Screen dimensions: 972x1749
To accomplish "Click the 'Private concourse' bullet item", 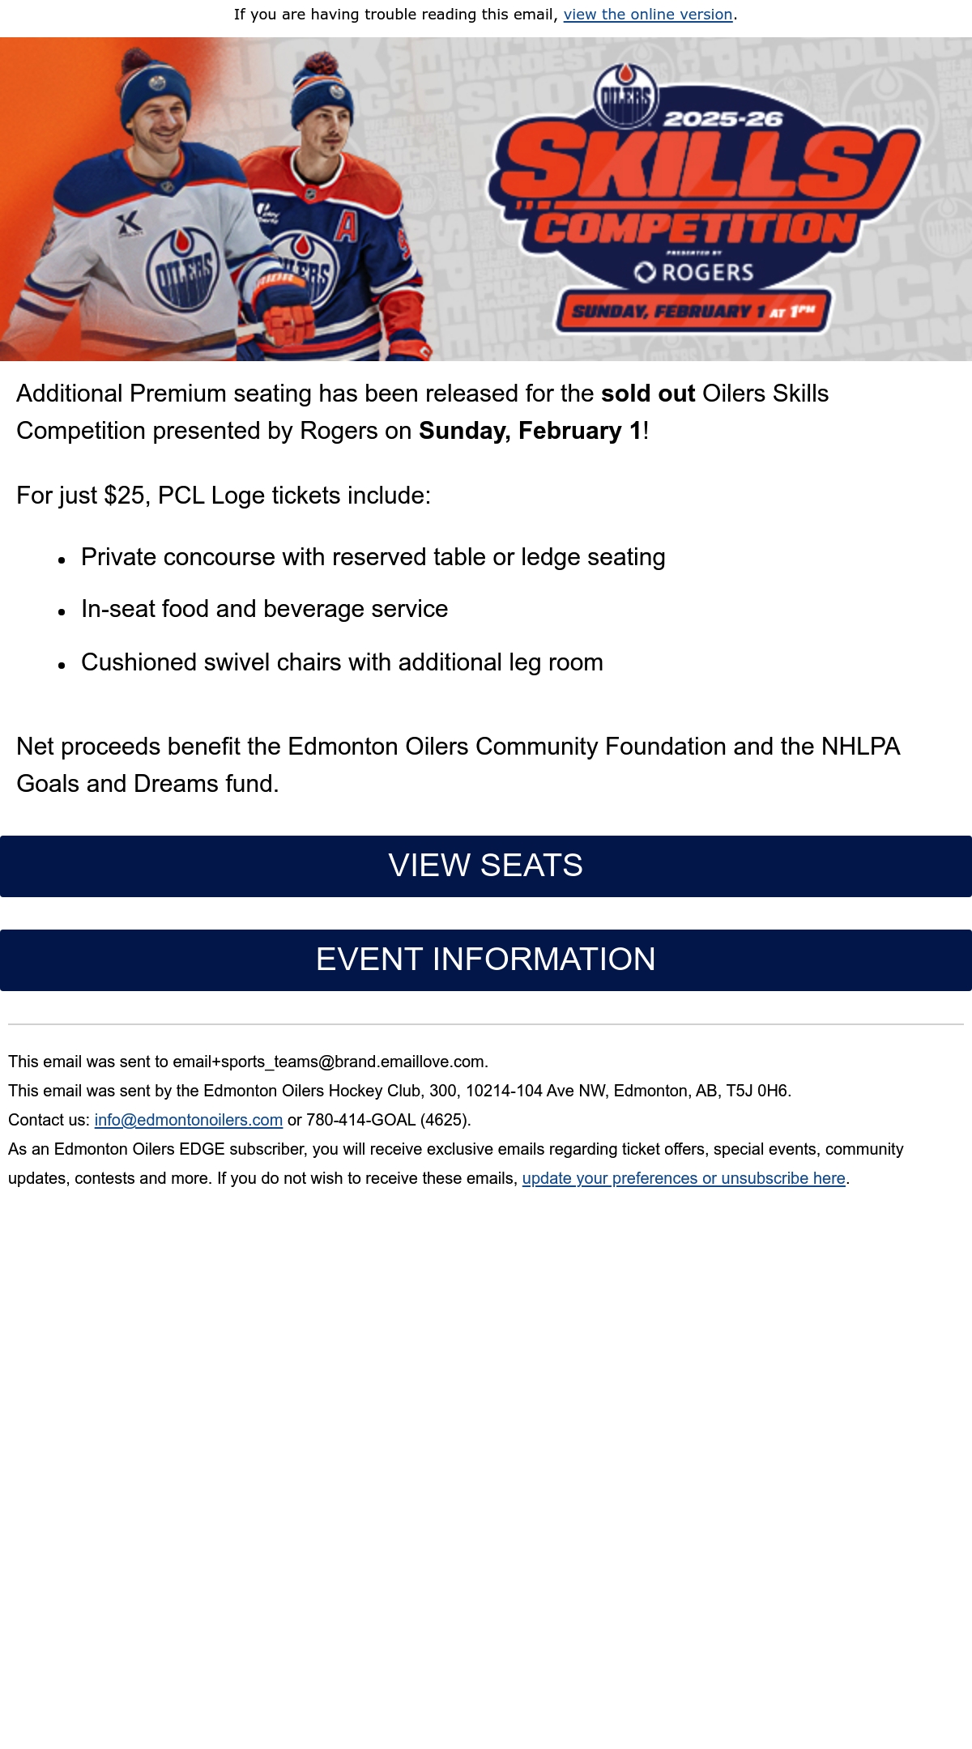I will [373, 557].
